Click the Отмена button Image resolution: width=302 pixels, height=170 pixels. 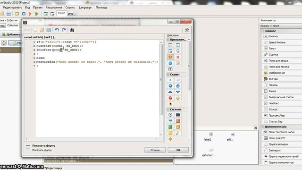click(155, 150)
